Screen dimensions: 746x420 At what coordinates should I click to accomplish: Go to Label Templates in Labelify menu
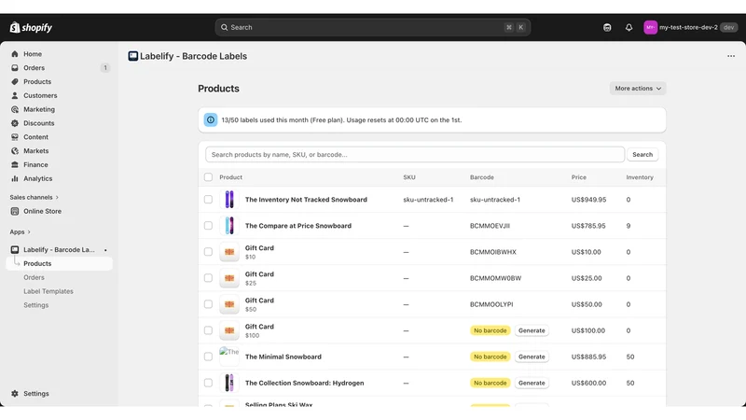pos(48,291)
